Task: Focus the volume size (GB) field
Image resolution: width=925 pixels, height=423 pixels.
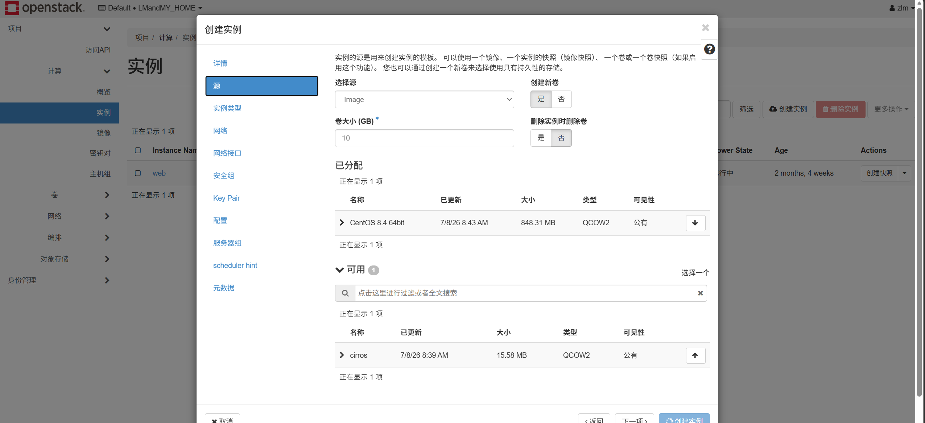Action: click(x=424, y=138)
